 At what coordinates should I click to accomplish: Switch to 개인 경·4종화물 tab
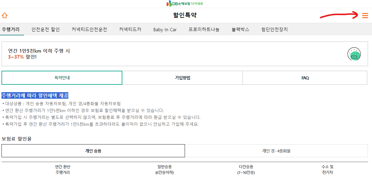(276, 151)
